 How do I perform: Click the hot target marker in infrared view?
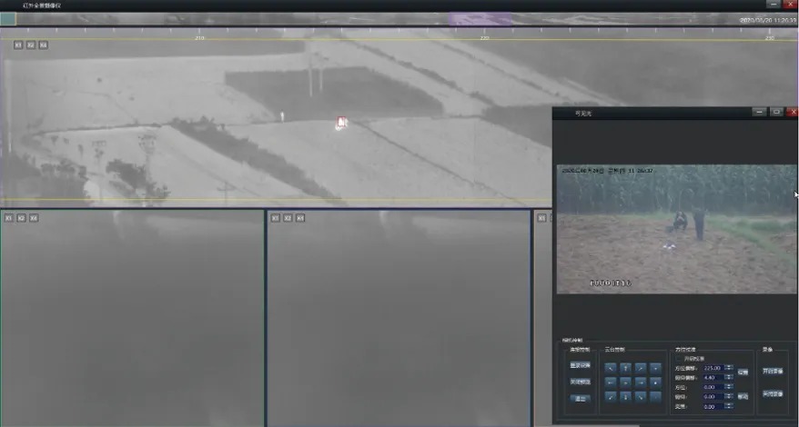click(341, 123)
